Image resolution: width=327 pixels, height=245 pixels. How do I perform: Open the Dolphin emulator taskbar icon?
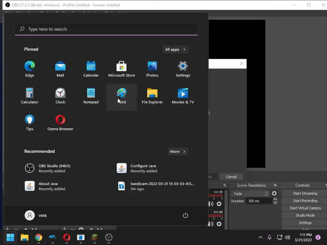53,237
